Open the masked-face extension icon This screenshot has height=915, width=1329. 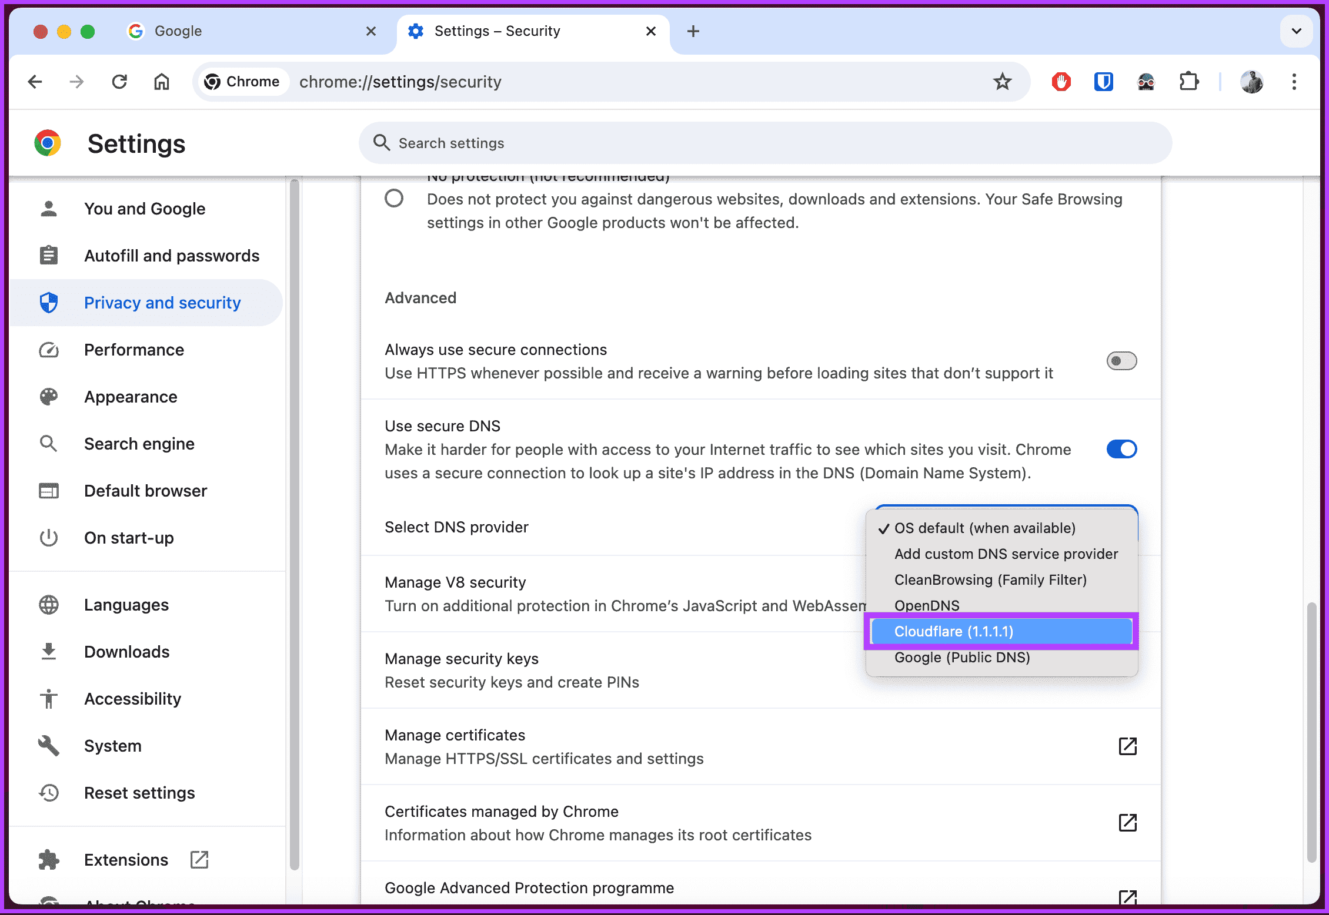click(x=1146, y=82)
